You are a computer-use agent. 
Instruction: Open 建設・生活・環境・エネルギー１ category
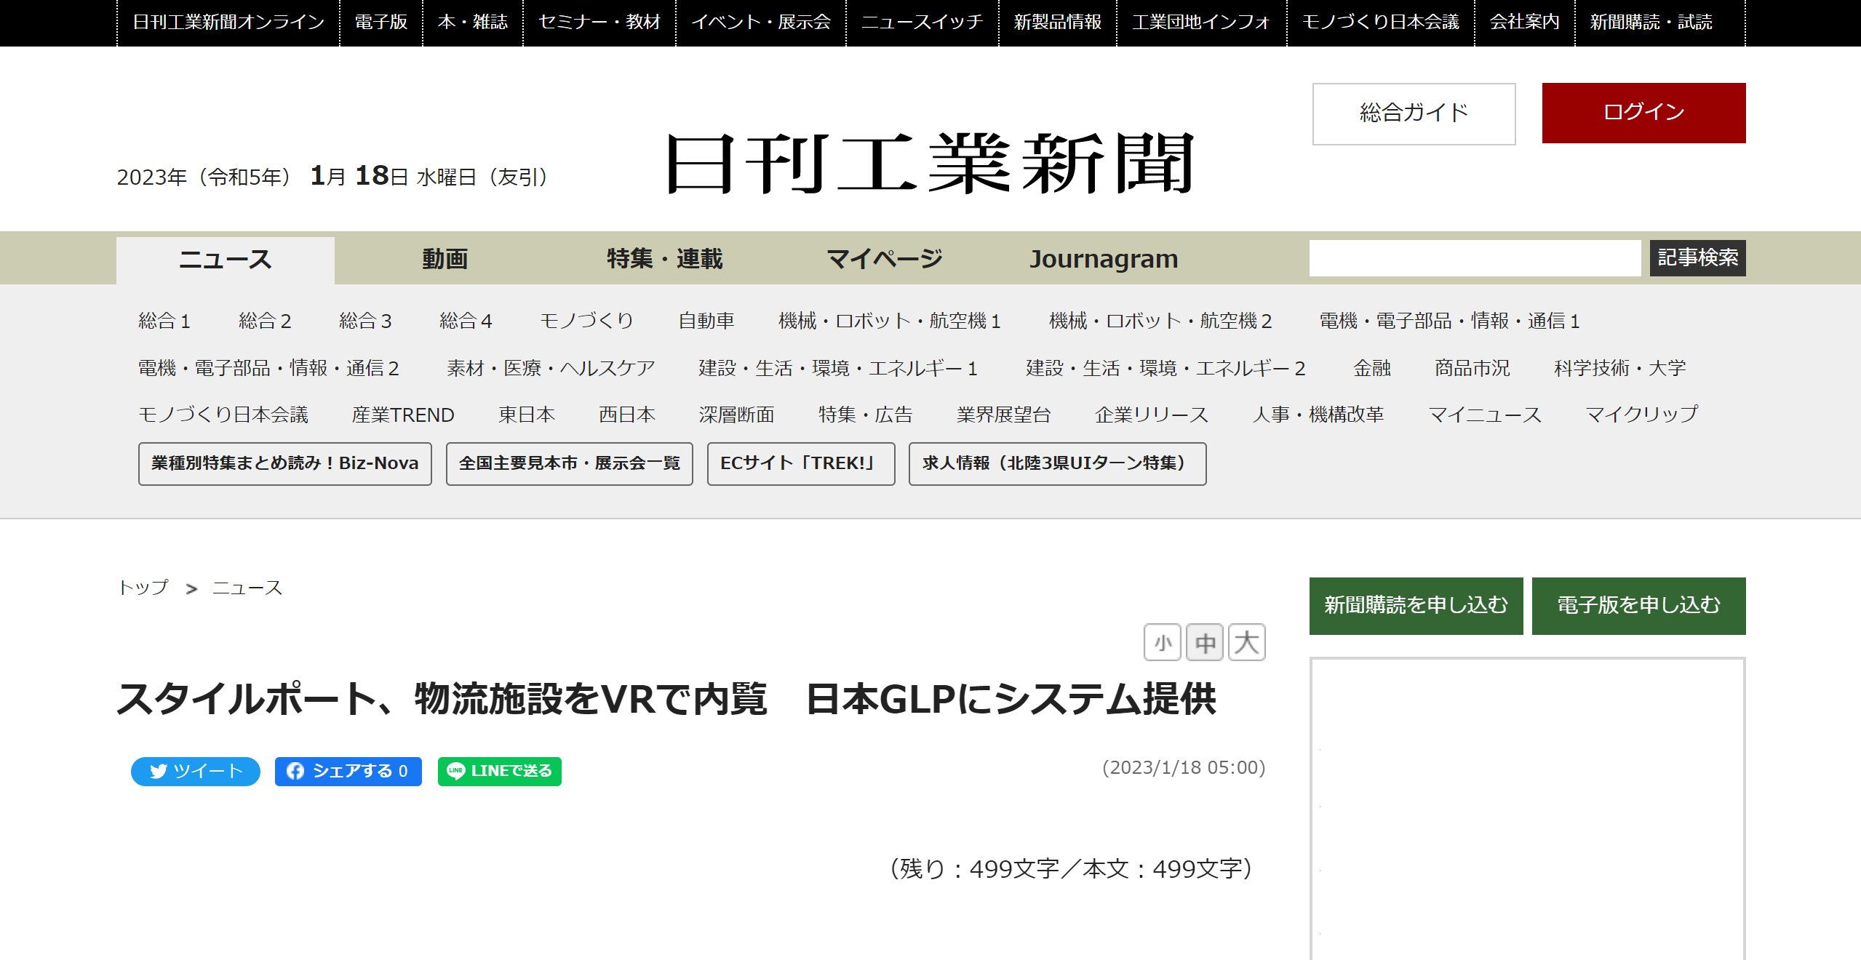pos(838,368)
